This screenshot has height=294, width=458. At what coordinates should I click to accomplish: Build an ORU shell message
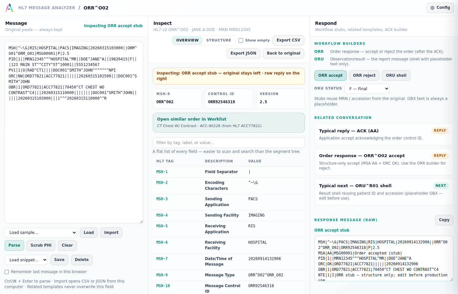tap(396, 75)
